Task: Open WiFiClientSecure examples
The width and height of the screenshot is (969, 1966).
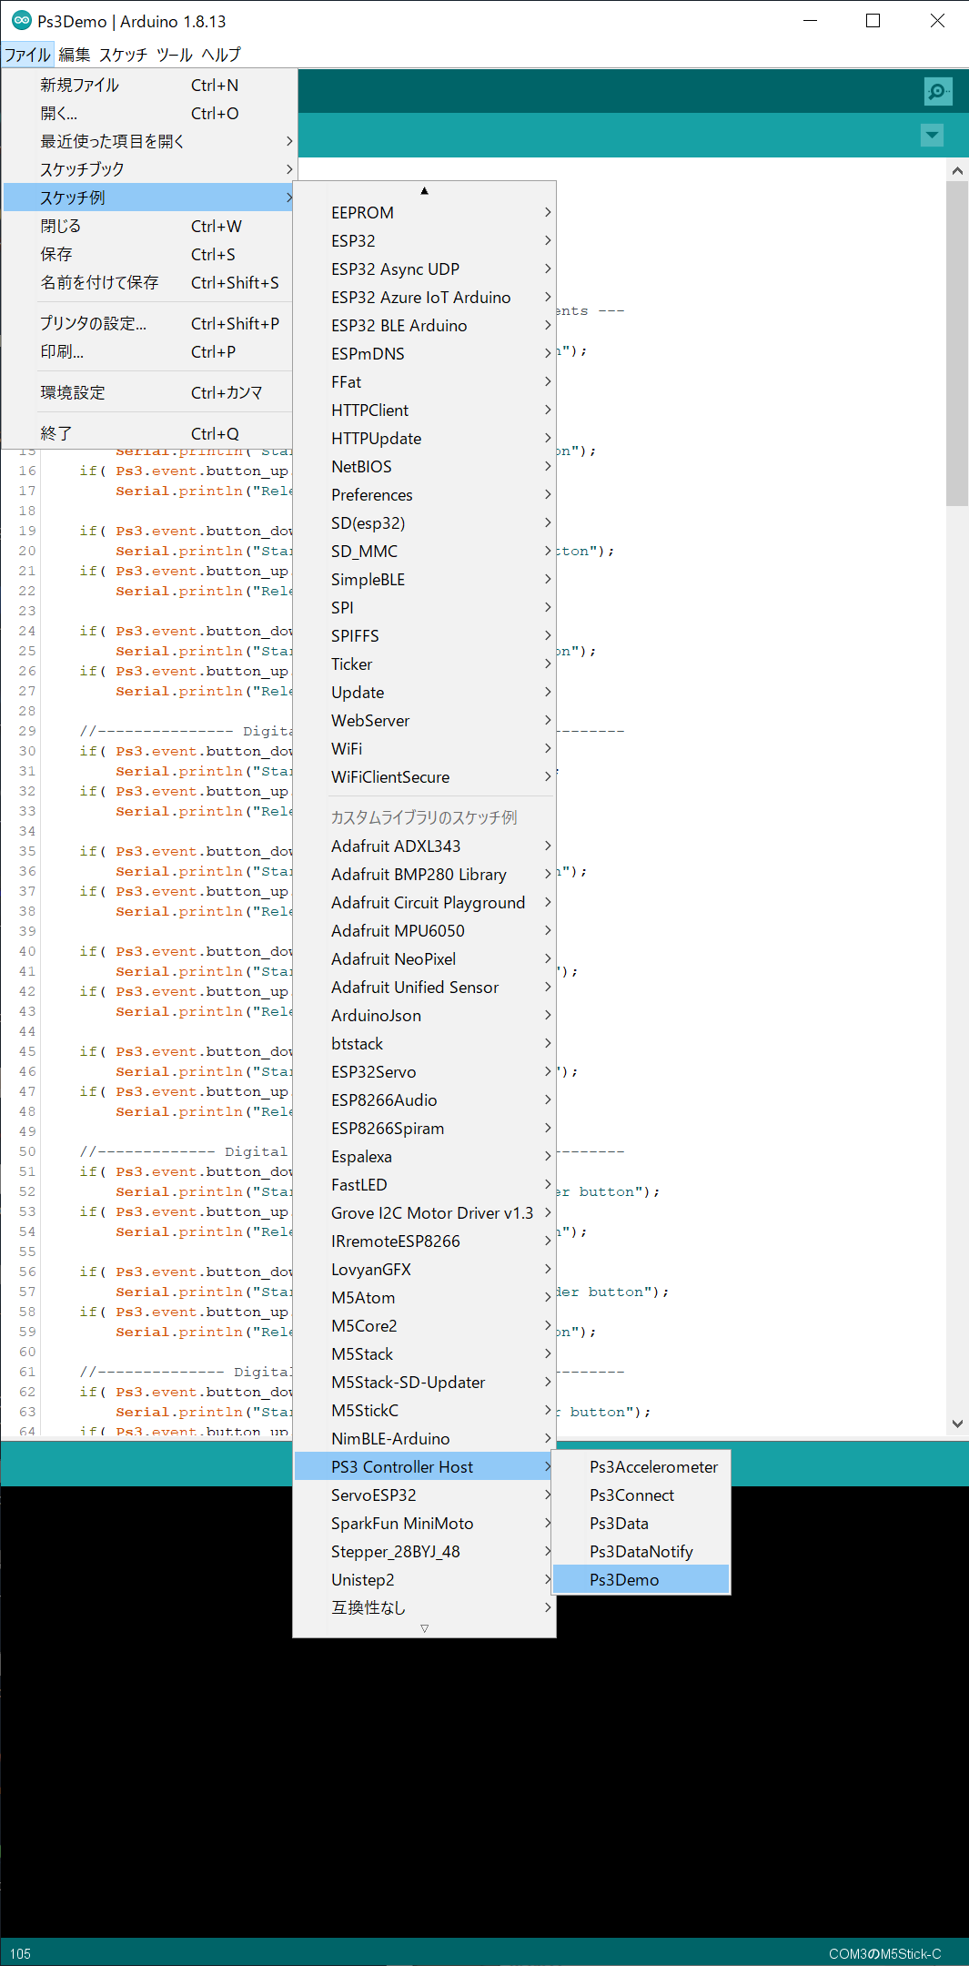Action: tap(424, 776)
